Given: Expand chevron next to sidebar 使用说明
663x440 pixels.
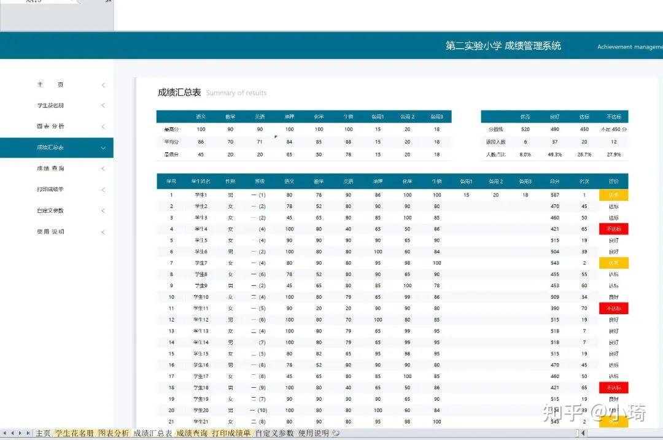Looking at the screenshot, I should tap(103, 232).
